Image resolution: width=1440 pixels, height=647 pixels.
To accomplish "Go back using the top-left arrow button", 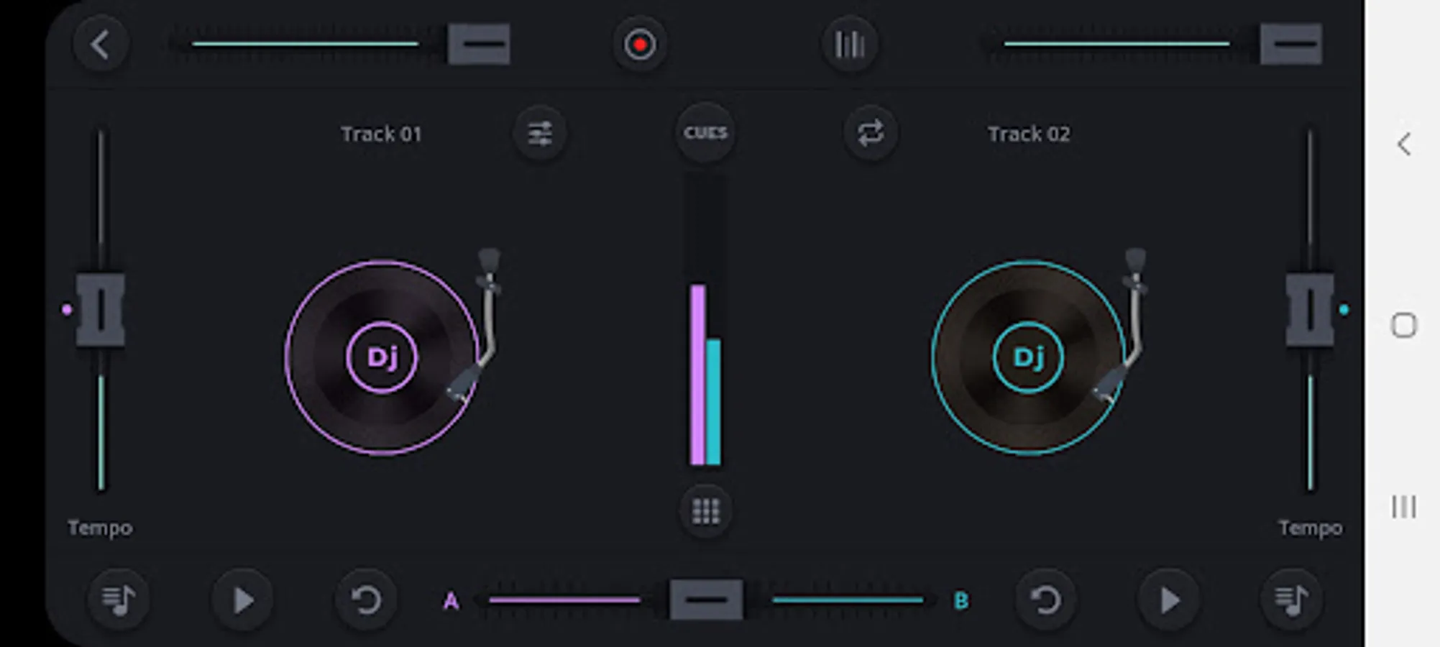I will click(101, 45).
